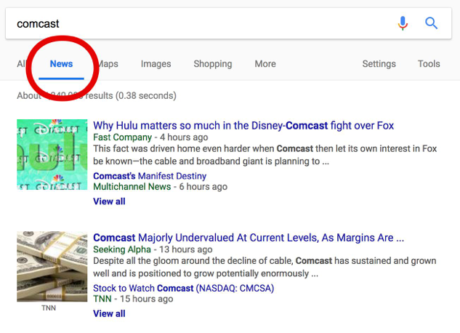Click the snippet starting 'Despite all the gloom'
The height and width of the screenshot is (333, 460).
pyautogui.click(x=265, y=267)
